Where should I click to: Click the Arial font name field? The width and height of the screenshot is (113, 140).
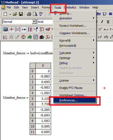point(45,22)
